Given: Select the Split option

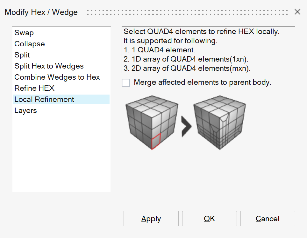Looking at the screenshot, I should (x=22, y=55).
